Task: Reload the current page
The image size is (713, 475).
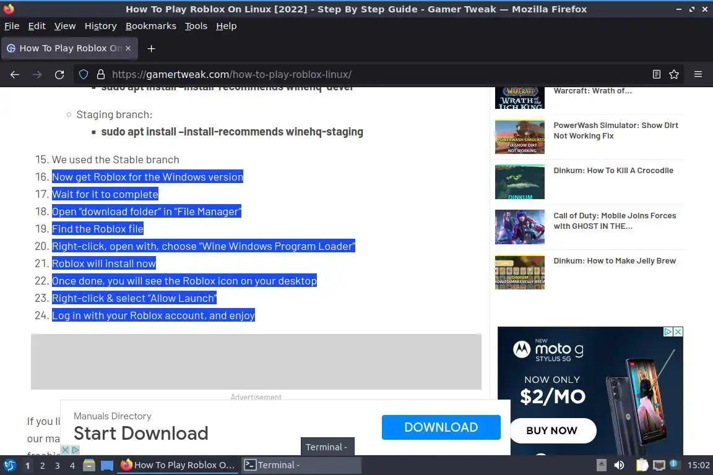Action: tap(59, 75)
